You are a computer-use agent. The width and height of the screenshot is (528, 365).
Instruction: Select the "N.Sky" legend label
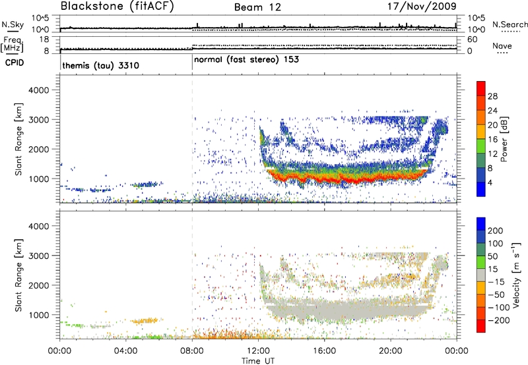(13, 24)
